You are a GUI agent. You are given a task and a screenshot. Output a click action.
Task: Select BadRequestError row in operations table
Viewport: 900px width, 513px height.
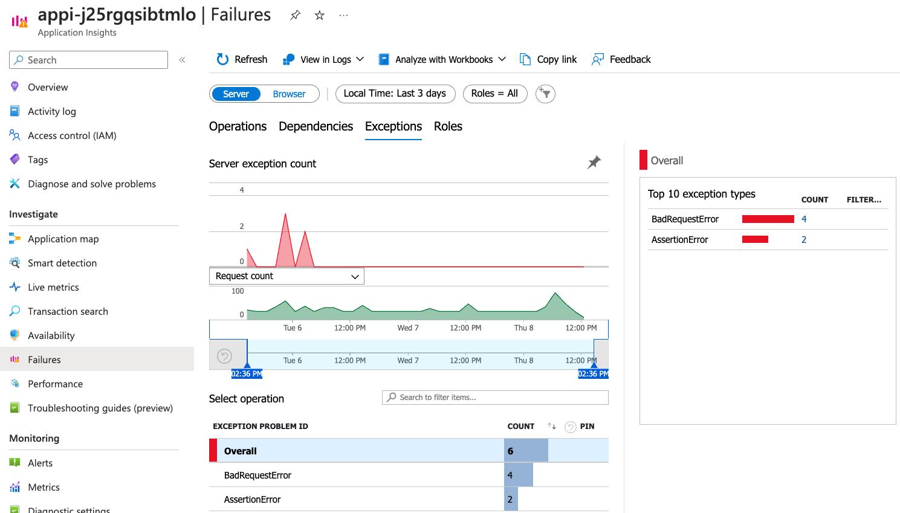[409, 475]
